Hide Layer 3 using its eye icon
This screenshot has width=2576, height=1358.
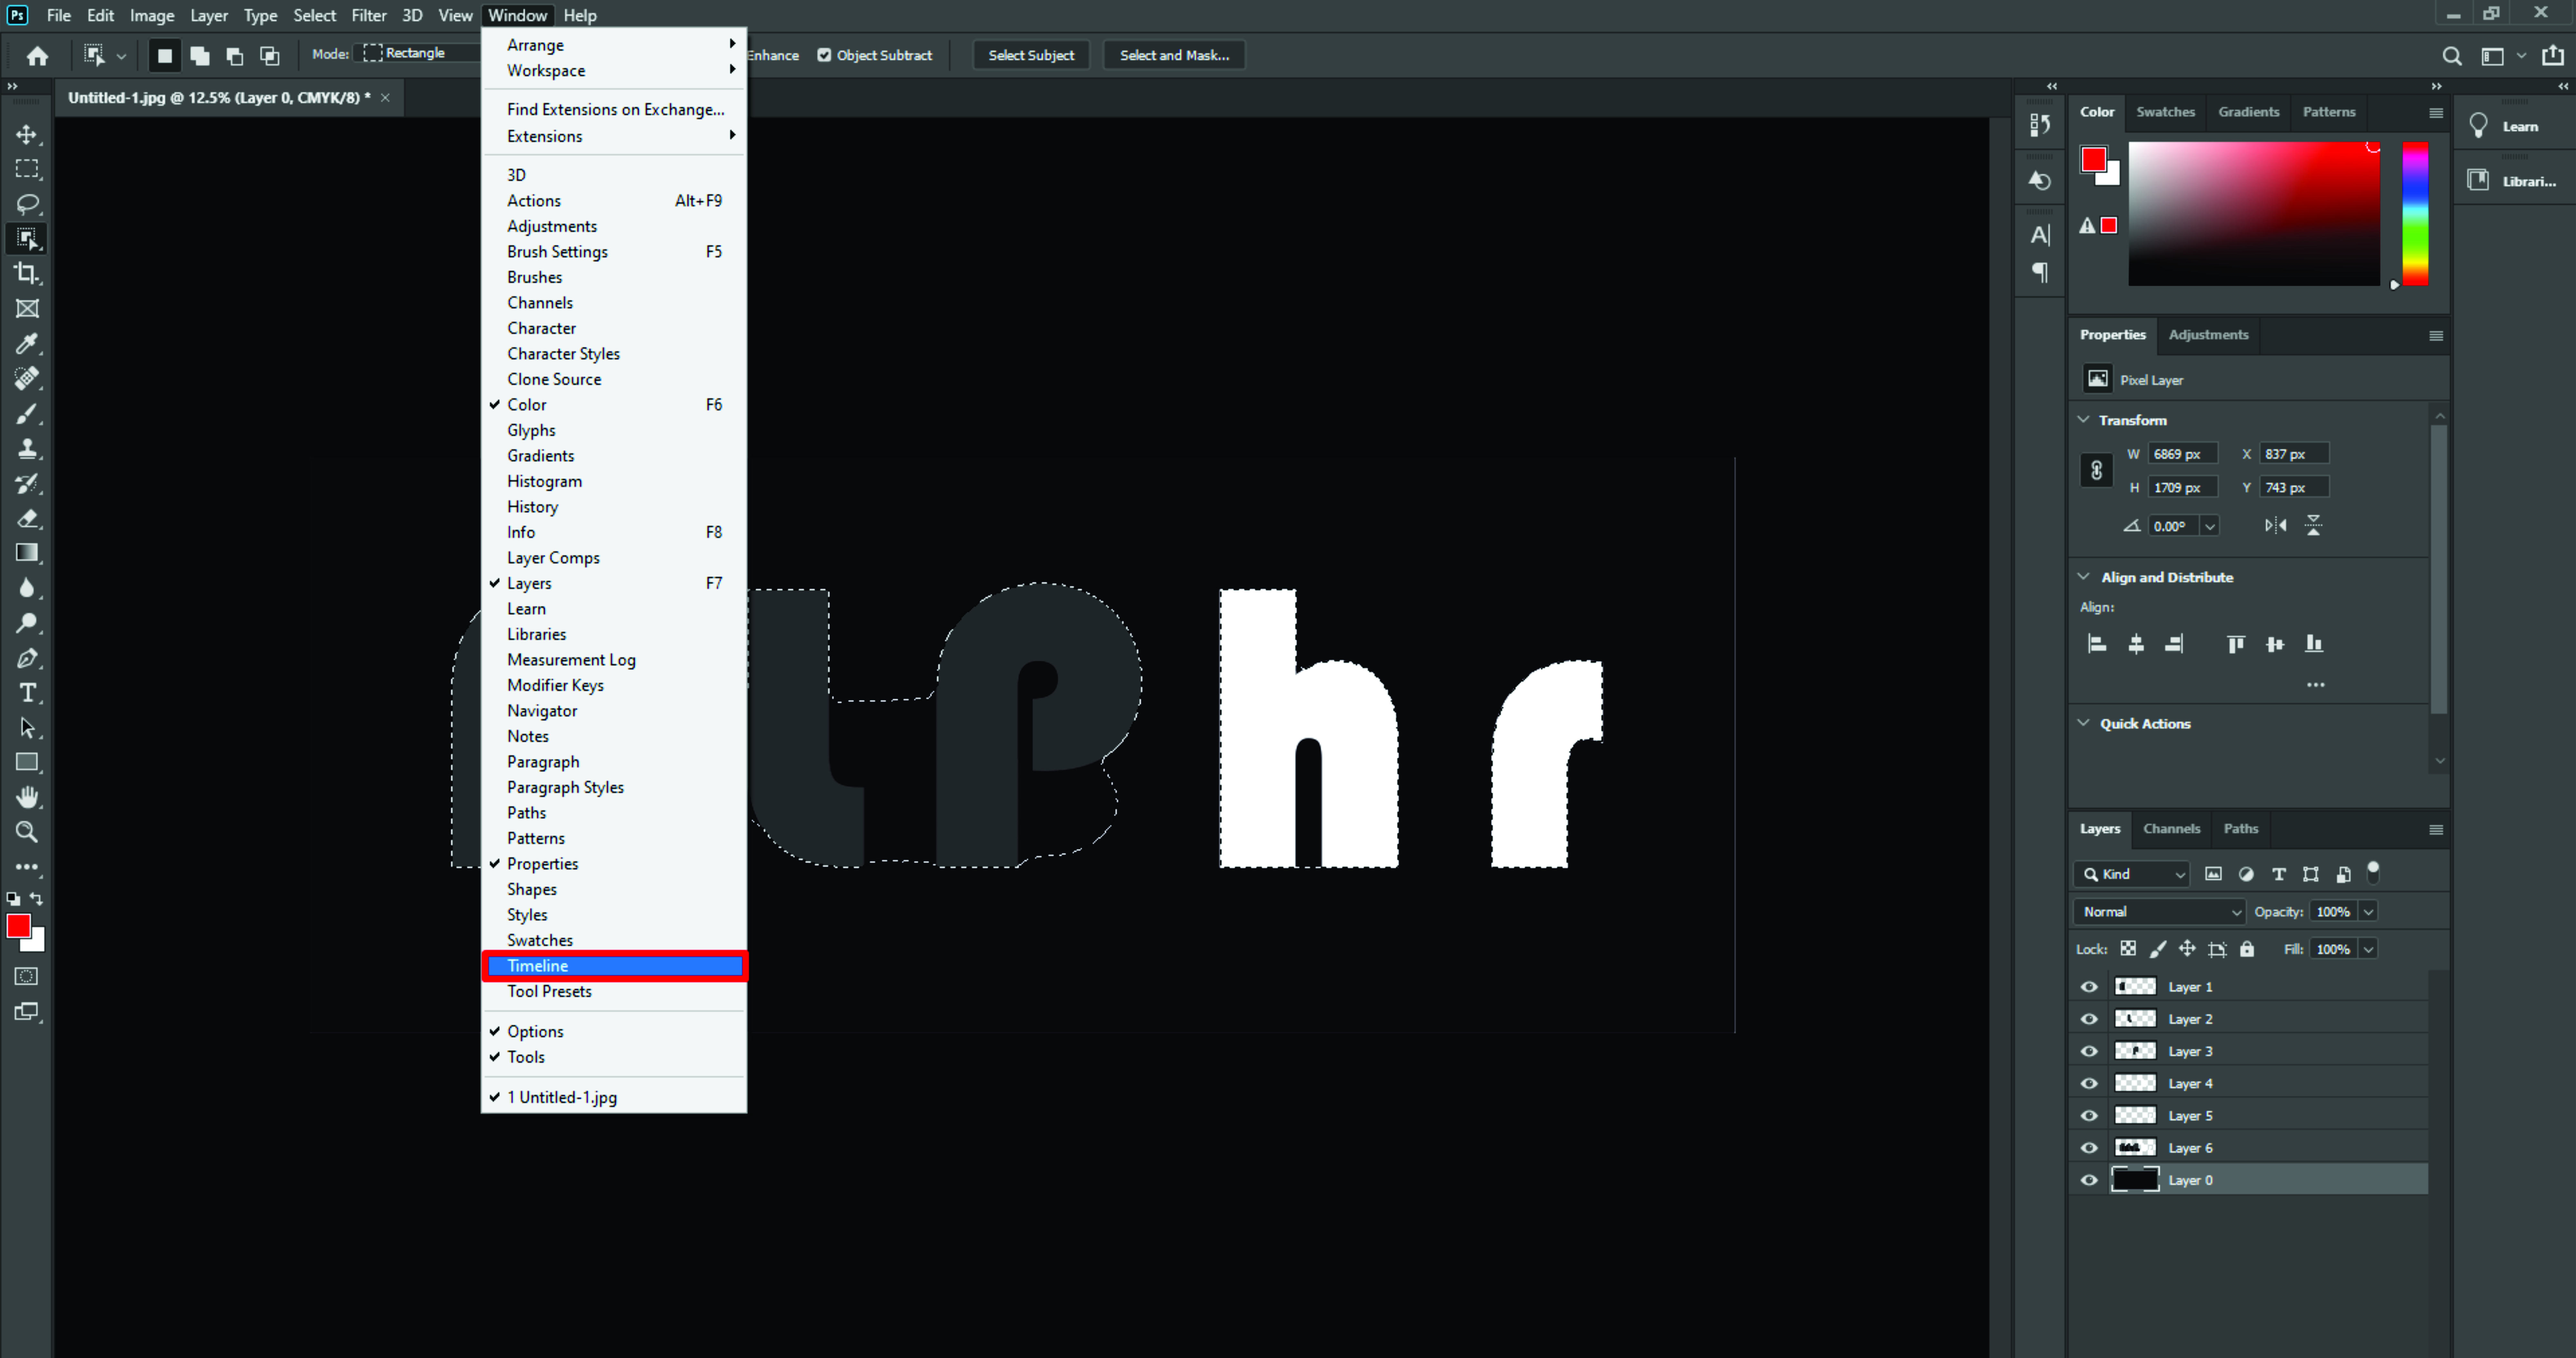click(x=2089, y=1051)
